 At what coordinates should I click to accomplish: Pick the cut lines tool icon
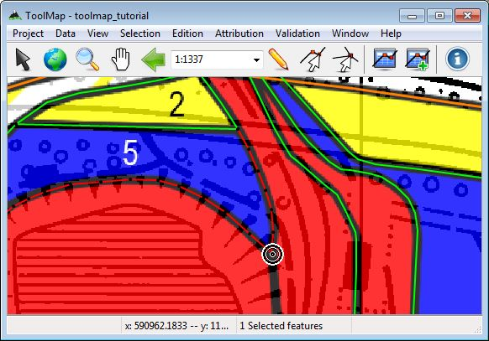(345, 59)
